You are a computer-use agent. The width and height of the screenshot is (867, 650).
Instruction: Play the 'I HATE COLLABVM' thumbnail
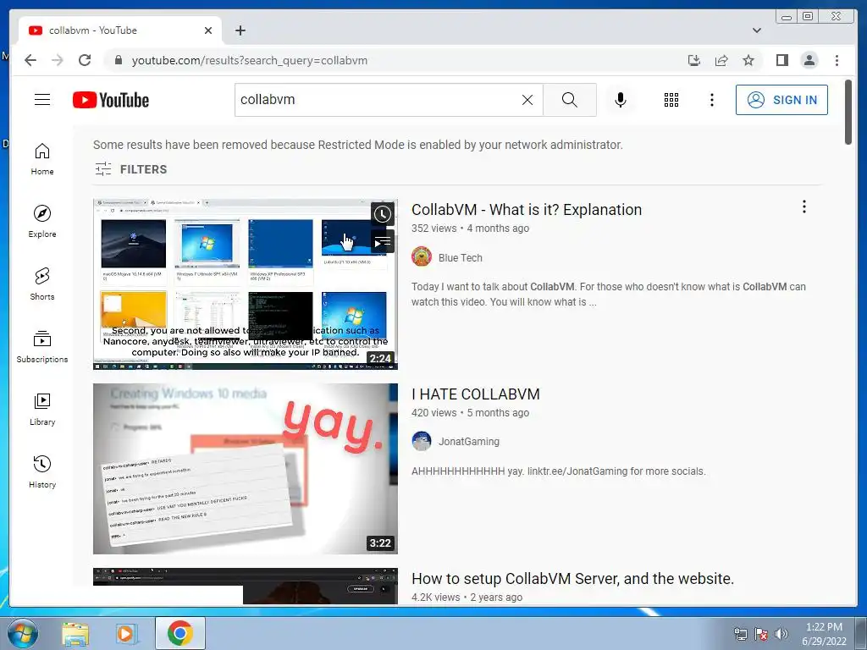245,469
